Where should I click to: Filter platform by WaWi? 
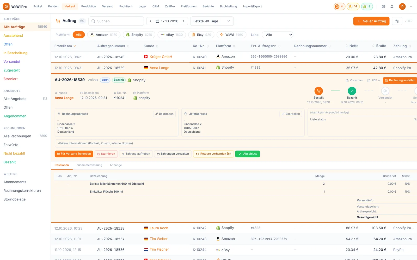(231, 35)
